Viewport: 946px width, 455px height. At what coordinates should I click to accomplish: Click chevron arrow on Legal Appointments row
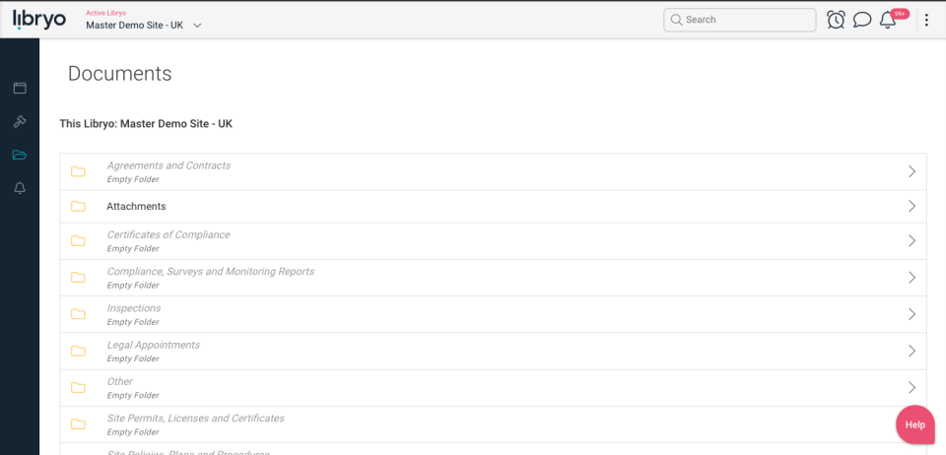pos(912,352)
